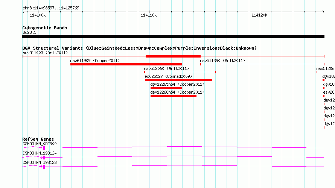Click the red bar under nsv611909

pyautogui.click(x=126, y=64)
